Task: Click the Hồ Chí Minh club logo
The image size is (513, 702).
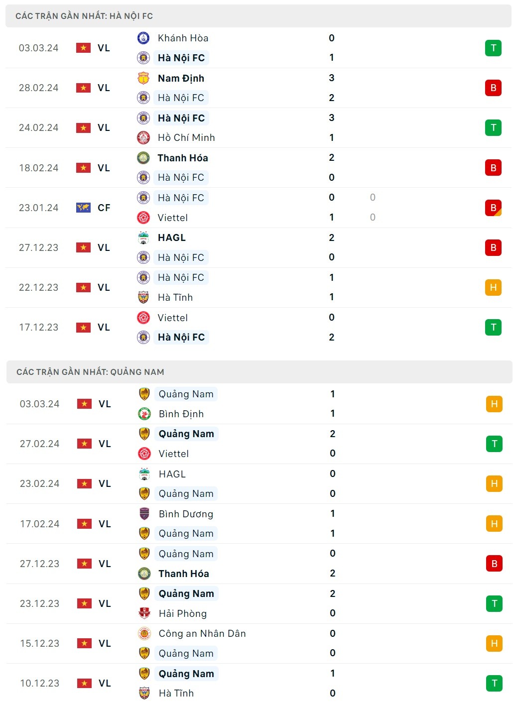Action: [x=143, y=137]
